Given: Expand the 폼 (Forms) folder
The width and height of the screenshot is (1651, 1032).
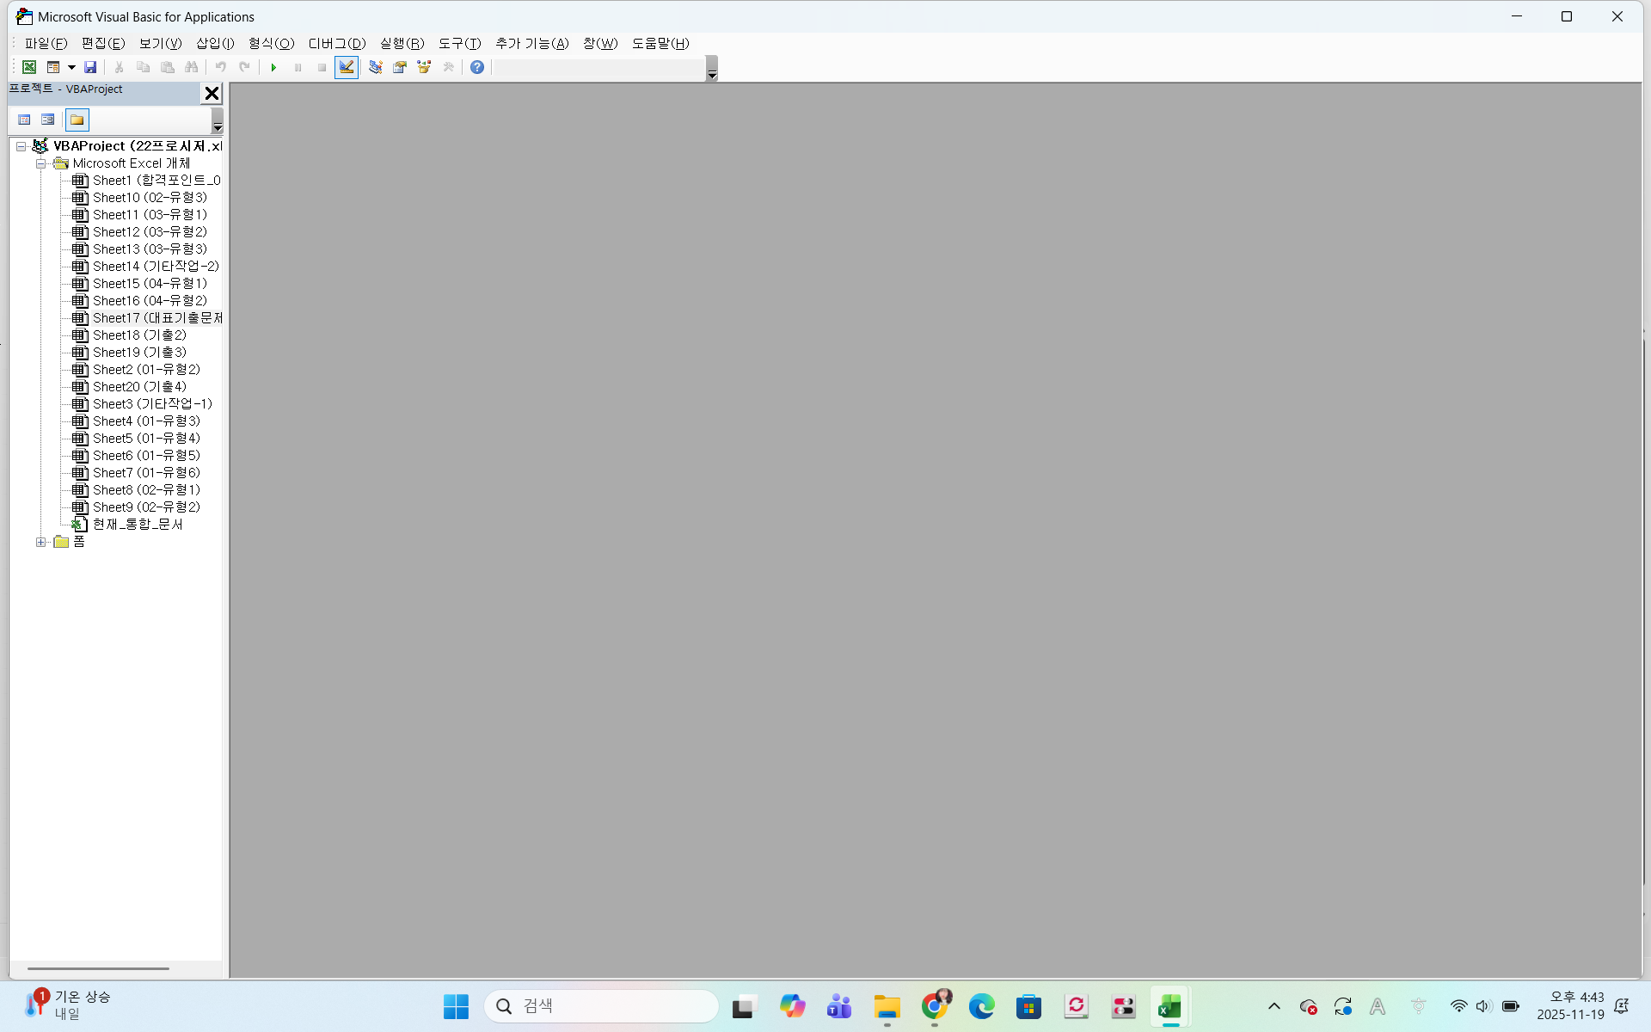Looking at the screenshot, I should point(40,542).
